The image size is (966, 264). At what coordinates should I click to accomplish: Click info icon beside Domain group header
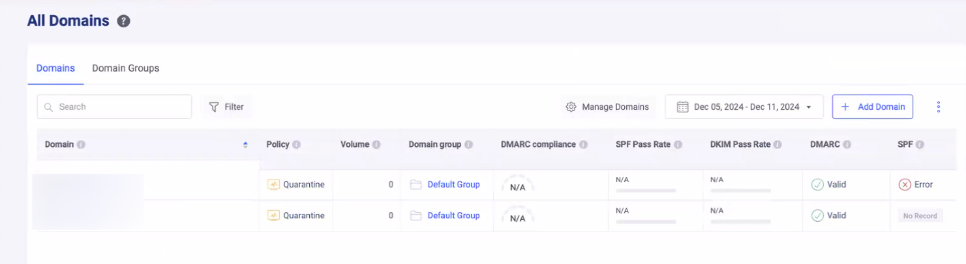point(468,144)
